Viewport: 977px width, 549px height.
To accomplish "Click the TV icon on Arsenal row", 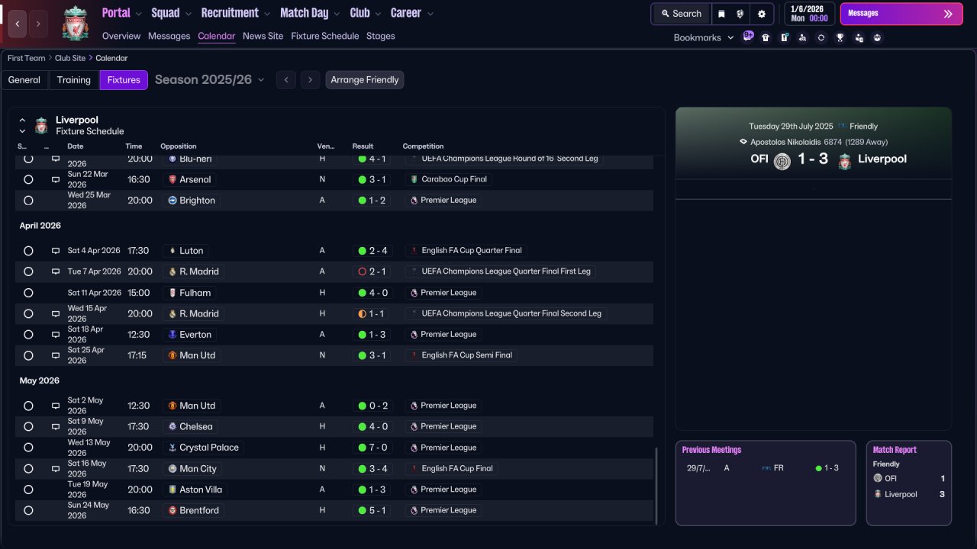I will click(56, 180).
